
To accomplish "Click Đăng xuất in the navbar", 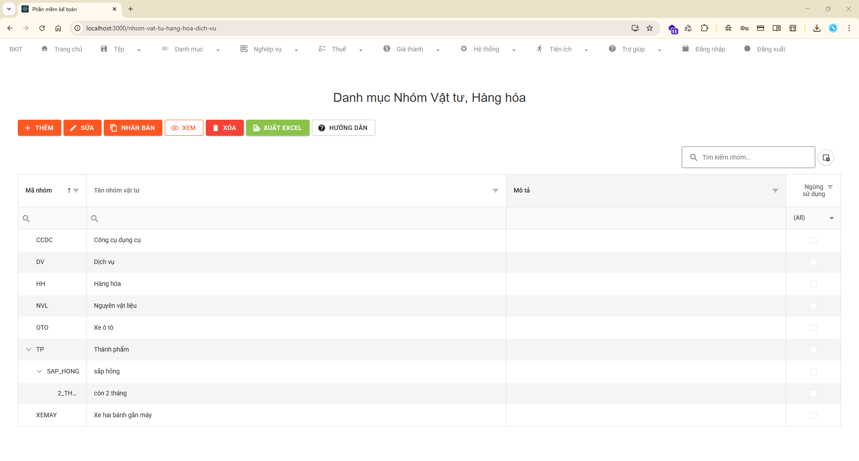I will coord(765,49).
